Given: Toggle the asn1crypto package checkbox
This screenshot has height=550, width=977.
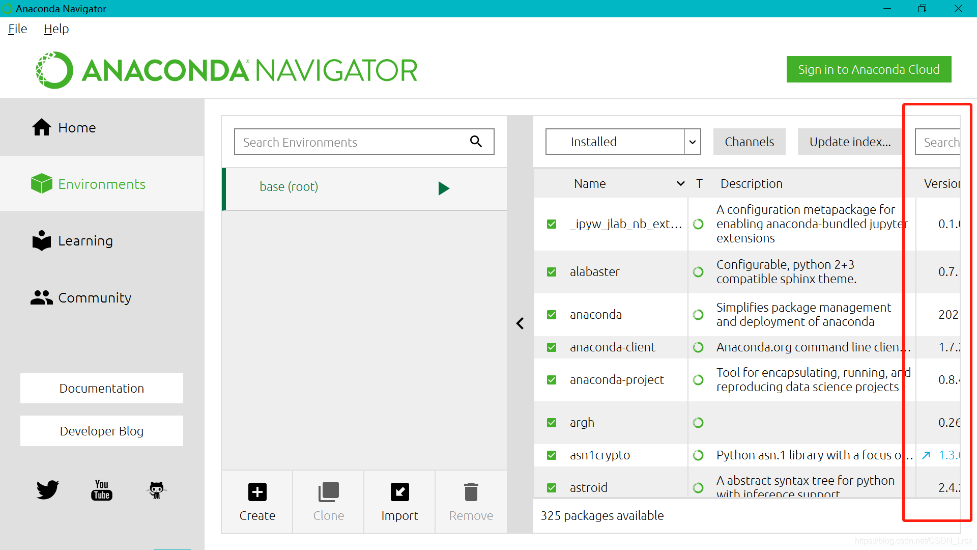Looking at the screenshot, I should 552,455.
